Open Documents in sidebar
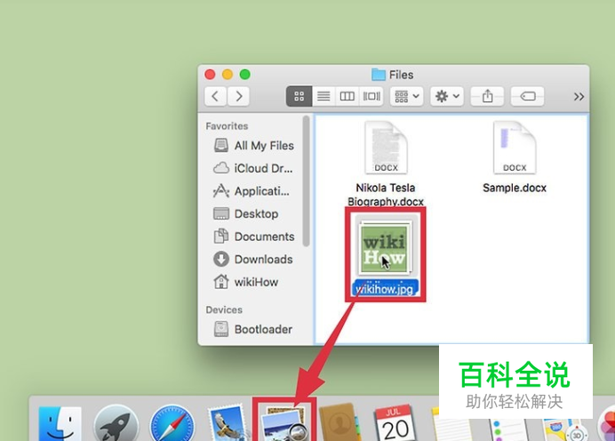615x441 pixels. point(254,237)
